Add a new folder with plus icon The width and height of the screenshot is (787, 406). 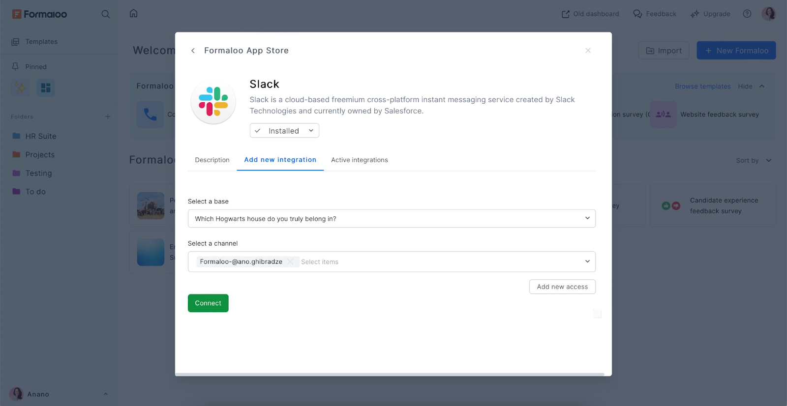tap(108, 116)
